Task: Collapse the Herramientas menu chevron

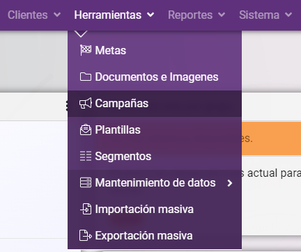Action: click(x=150, y=15)
